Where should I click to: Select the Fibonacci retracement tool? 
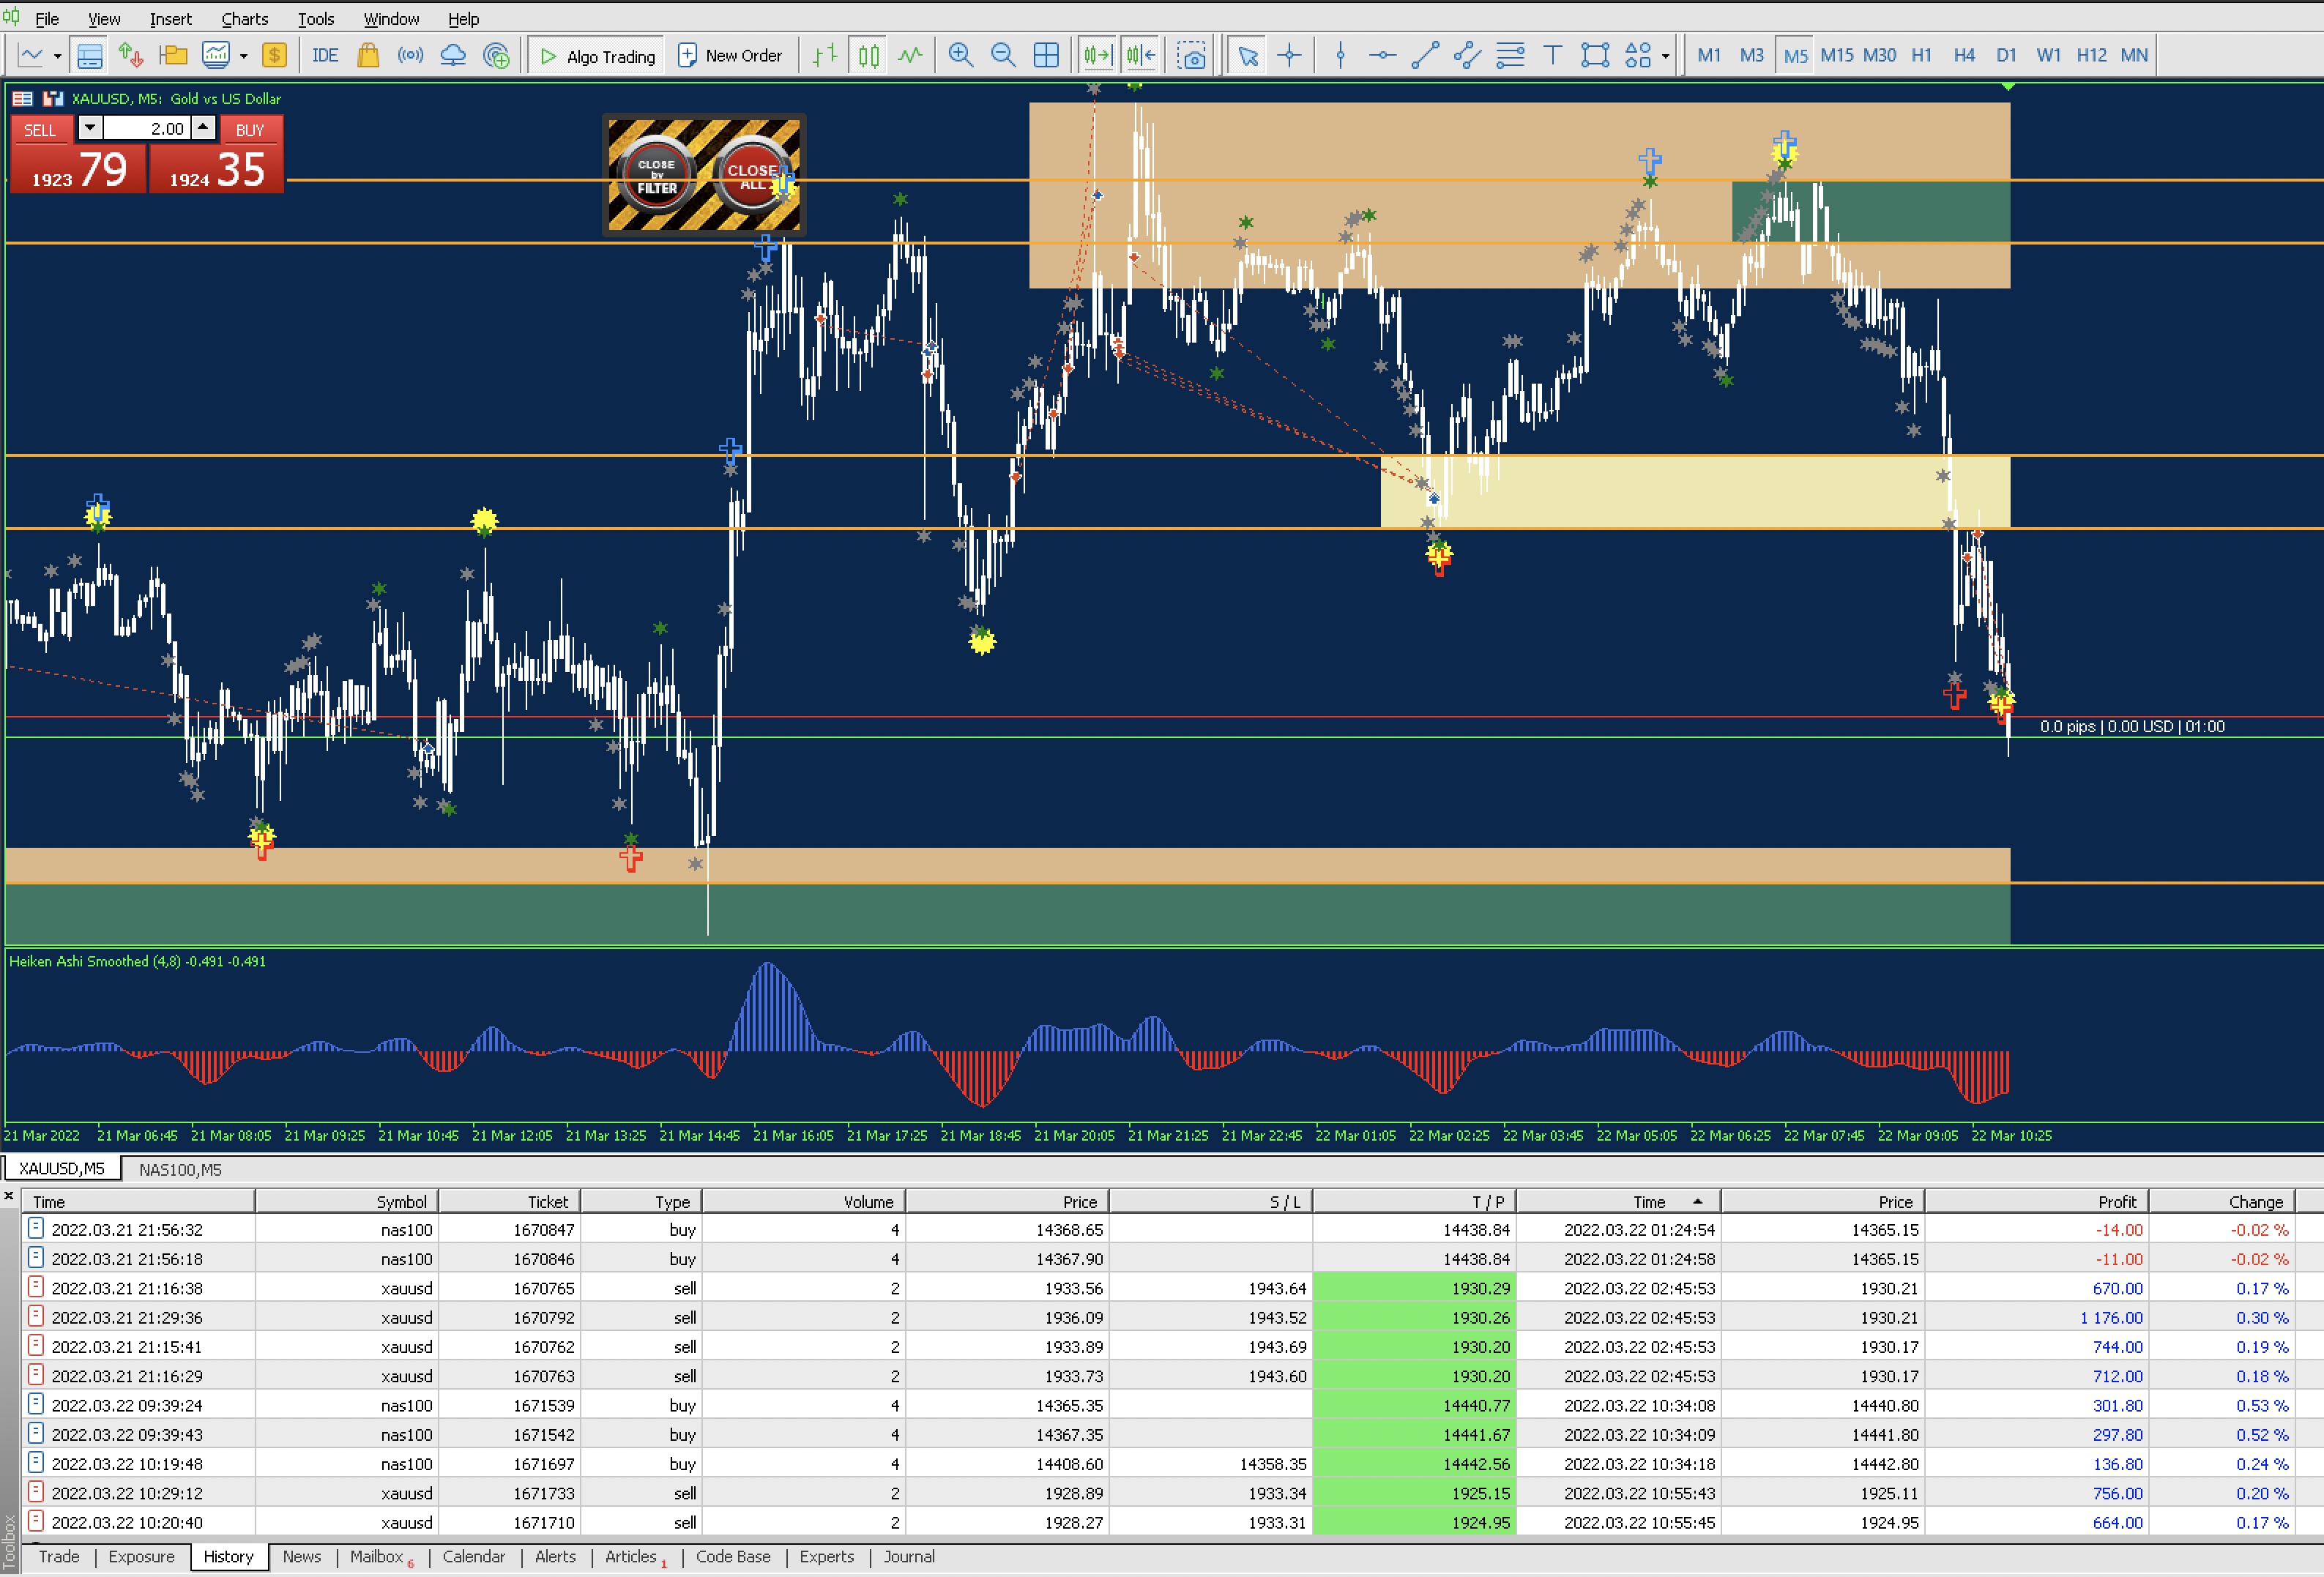coord(1510,55)
